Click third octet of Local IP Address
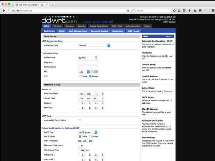The image size is (215, 161). (x=94, y=94)
